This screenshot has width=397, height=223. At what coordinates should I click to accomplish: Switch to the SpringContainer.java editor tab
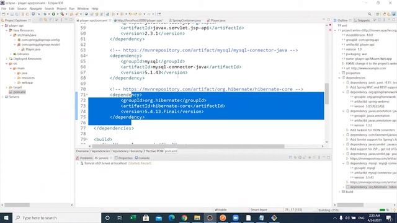185,20
